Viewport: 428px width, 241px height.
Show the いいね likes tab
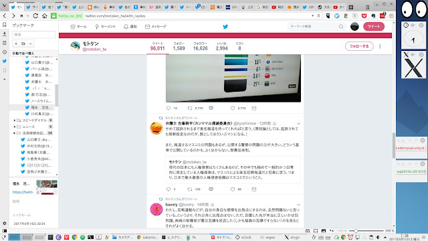[x=221, y=46]
